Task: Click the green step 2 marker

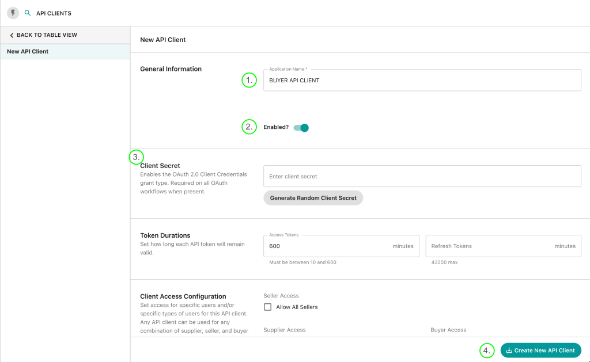Action: (x=249, y=127)
